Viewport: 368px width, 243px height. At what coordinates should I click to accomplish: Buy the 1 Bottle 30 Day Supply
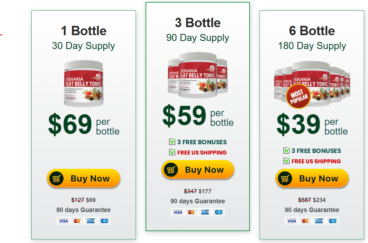83,178
